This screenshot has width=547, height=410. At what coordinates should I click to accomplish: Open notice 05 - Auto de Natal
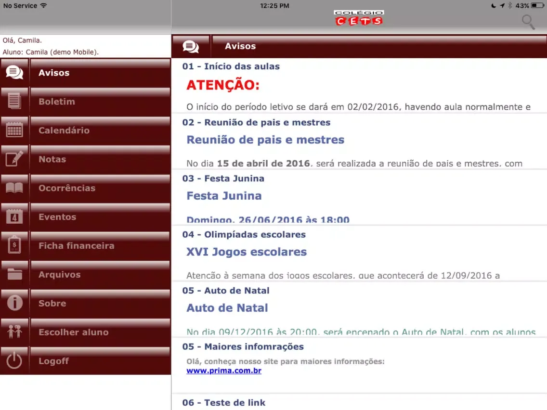(x=359, y=310)
